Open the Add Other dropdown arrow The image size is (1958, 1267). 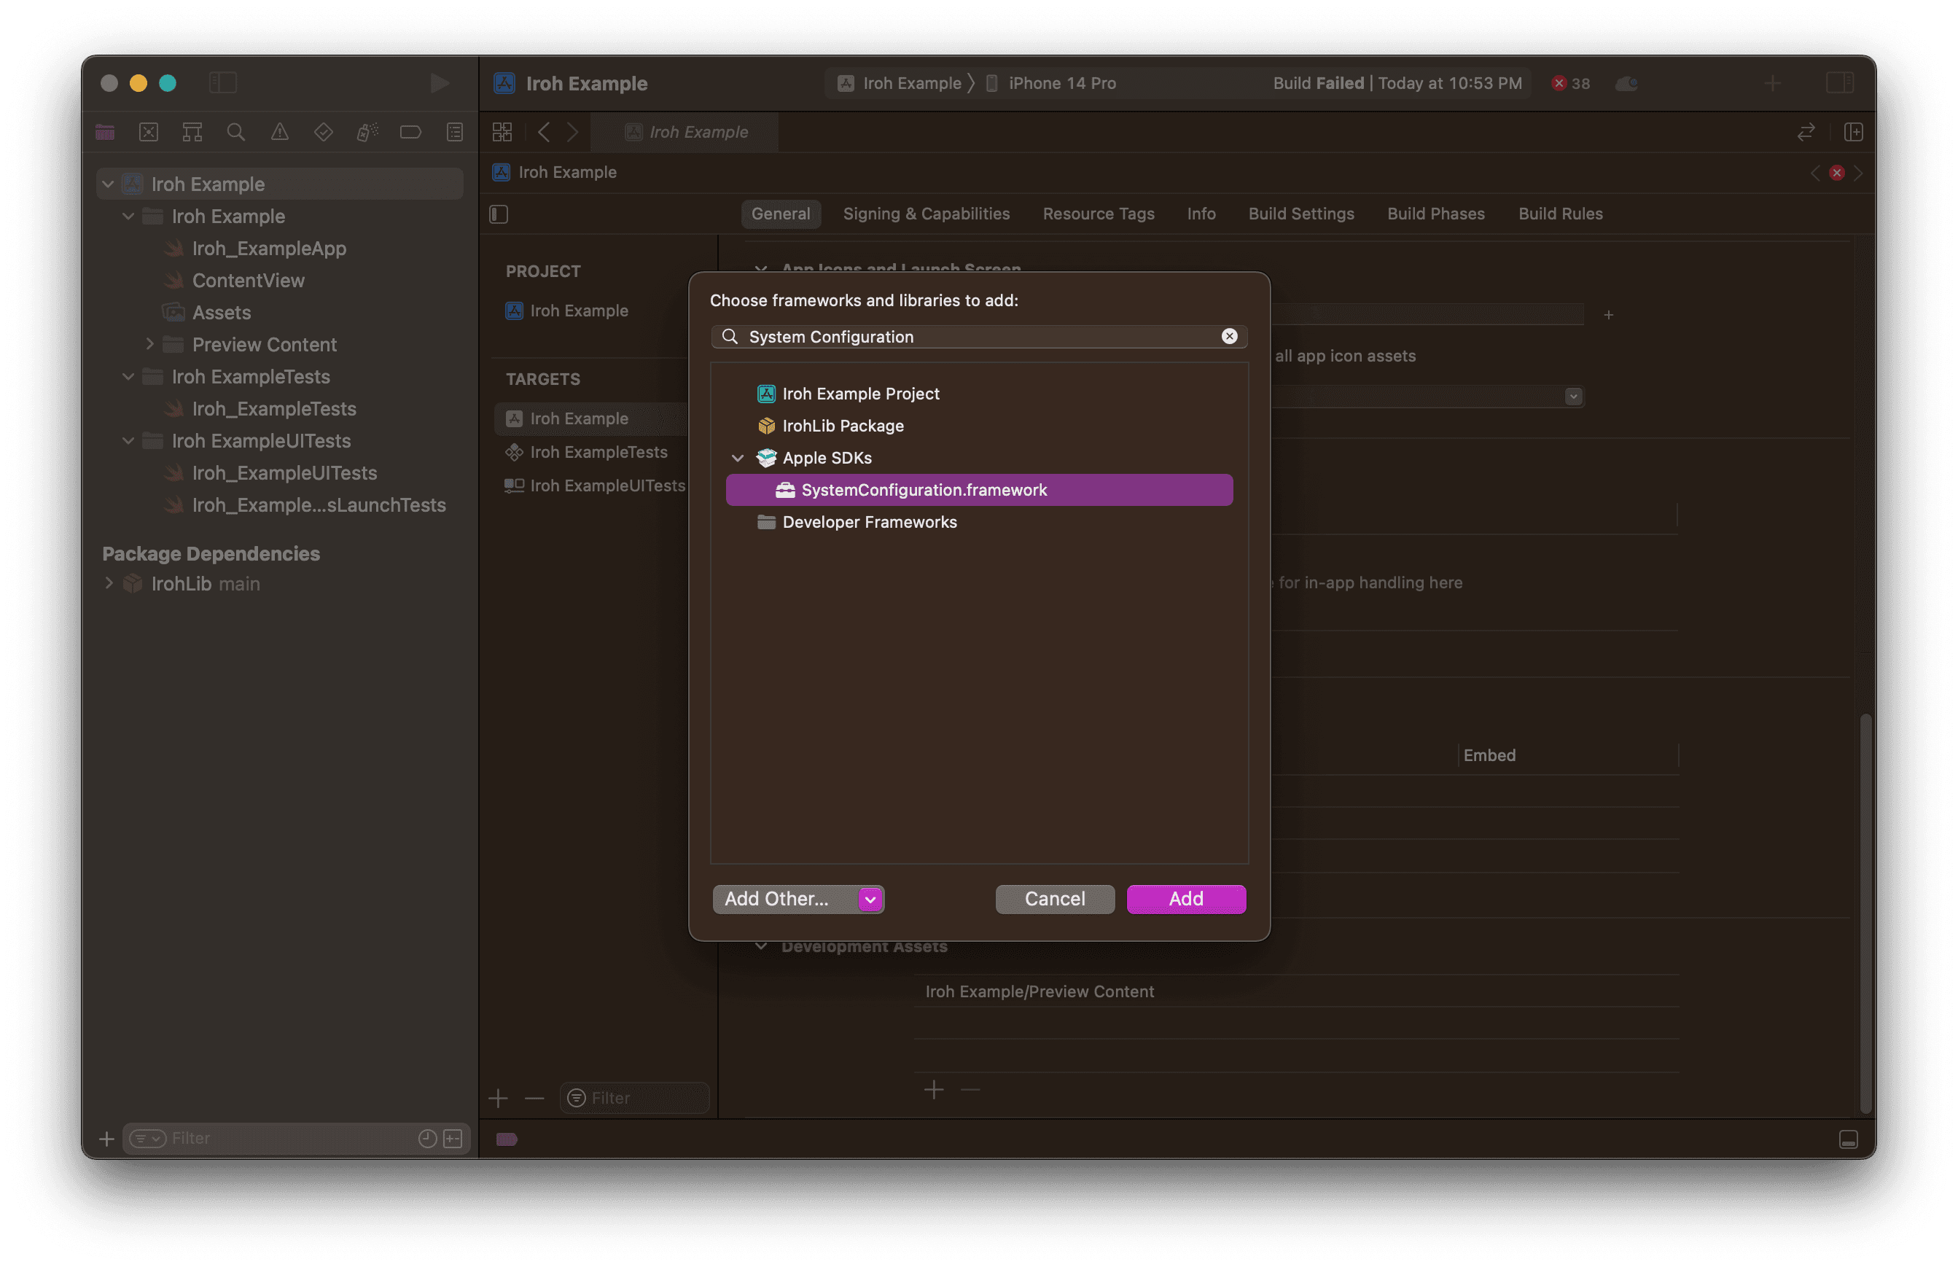[x=870, y=900]
